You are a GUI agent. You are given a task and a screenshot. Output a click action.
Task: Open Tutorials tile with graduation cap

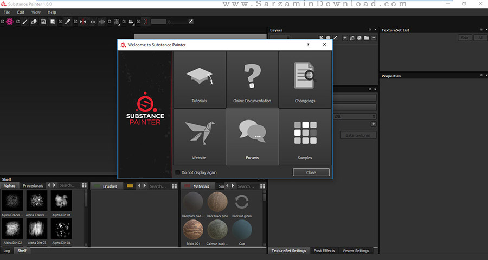coord(199,80)
